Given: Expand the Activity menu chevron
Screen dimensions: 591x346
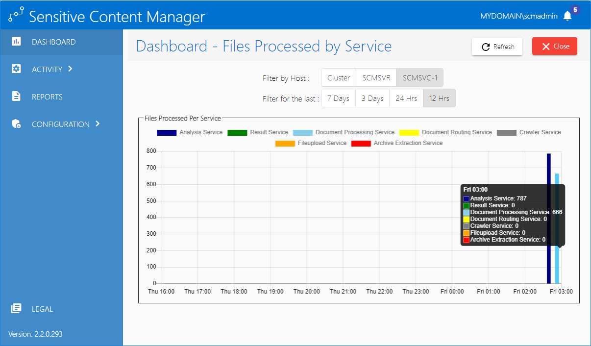Looking at the screenshot, I should pyautogui.click(x=70, y=69).
